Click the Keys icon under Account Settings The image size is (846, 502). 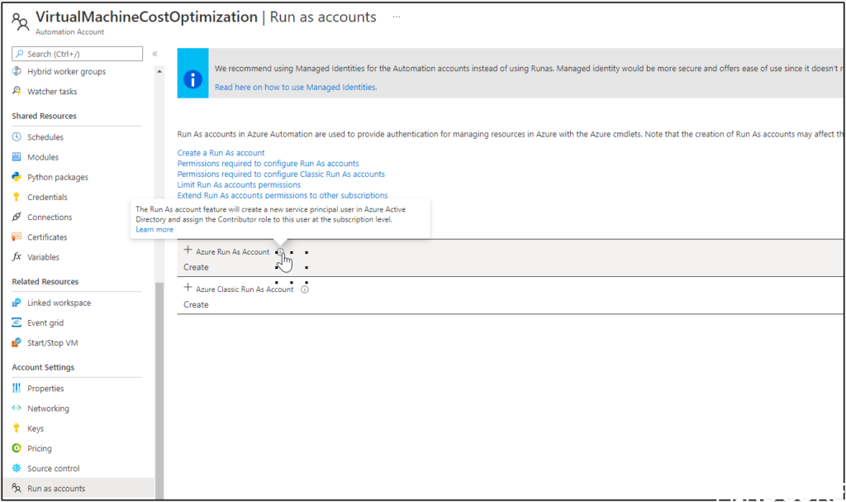point(17,428)
